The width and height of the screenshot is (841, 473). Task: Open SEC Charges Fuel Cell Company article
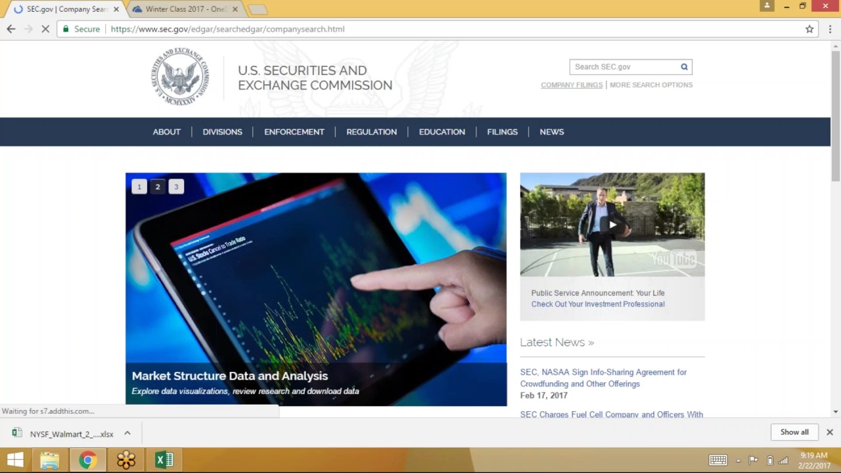[x=612, y=415]
